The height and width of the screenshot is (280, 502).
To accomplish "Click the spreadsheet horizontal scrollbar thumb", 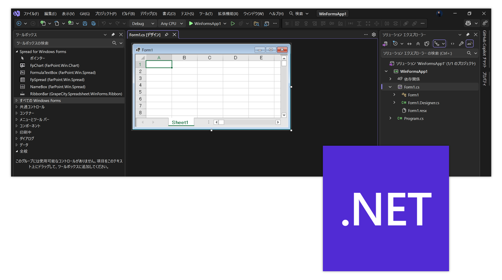I will tap(221, 122).
